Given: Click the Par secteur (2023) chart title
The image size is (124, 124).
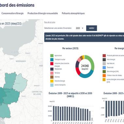Looking at the screenshot, I should tap(70, 48).
